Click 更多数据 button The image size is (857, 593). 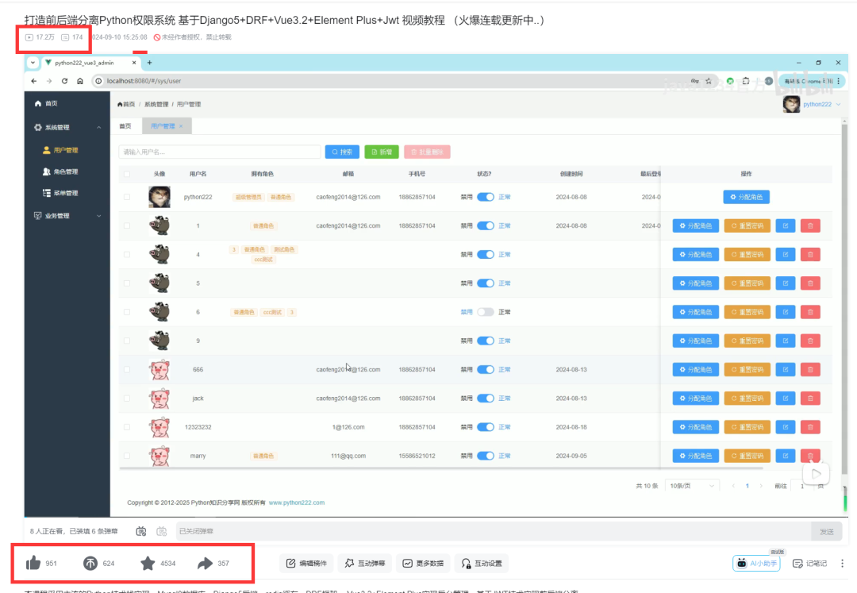(x=424, y=564)
